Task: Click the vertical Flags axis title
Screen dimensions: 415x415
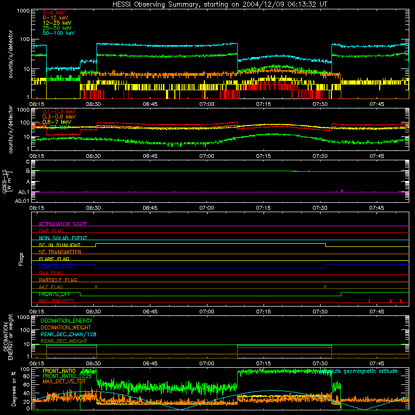Action: (21, 259)
